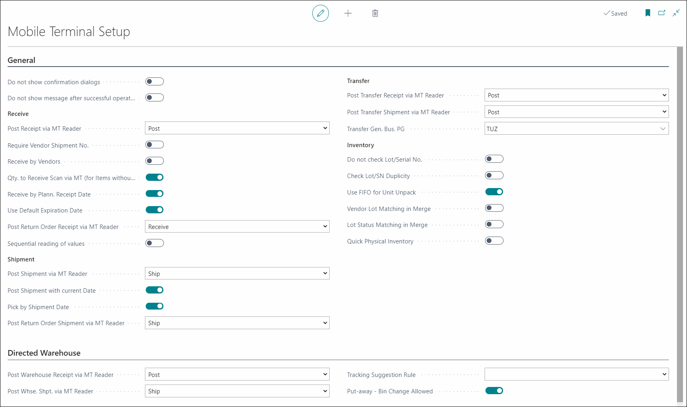Screen dimensions: 687x407
Task: Toggle Do not show confirmation dialogs
Action: click(x=155, y=82)
